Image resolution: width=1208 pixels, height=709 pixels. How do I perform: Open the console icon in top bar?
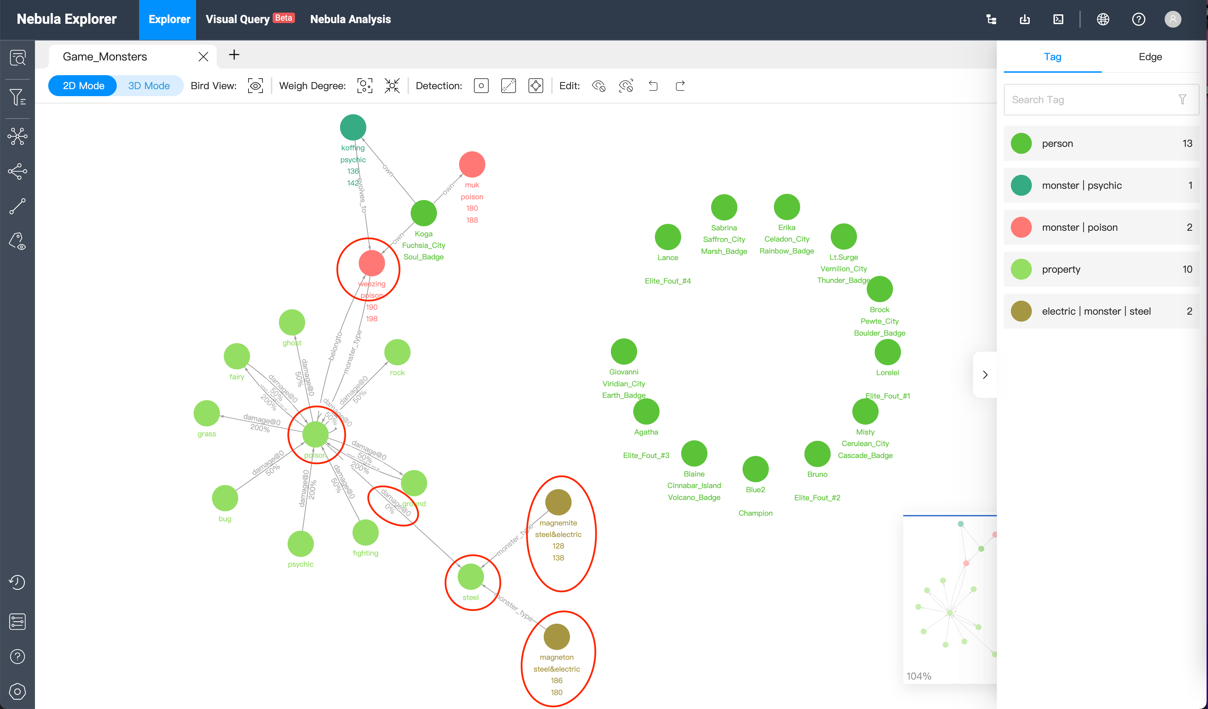click(1058, 19)
